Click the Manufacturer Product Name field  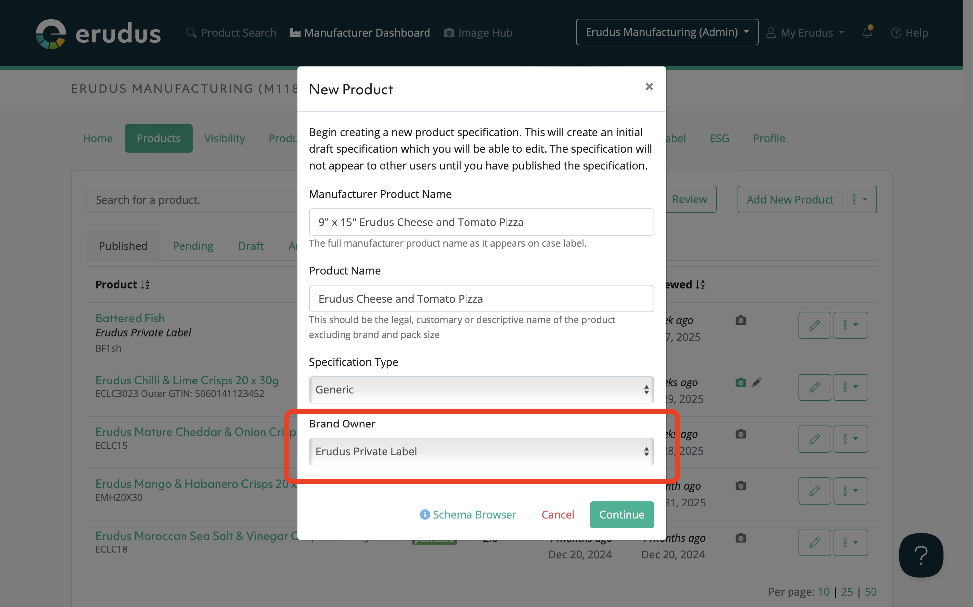coord(481,222)
